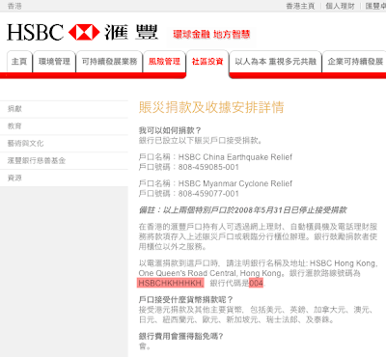Click the HSBC hexagon logo icon
The height and width of the screenshot is (357, 386).
[84, 33]
